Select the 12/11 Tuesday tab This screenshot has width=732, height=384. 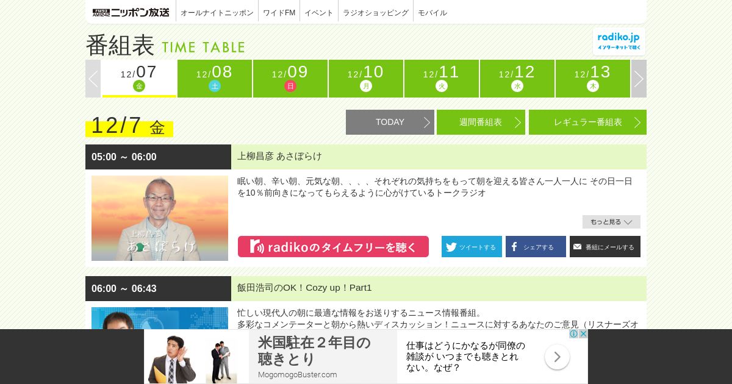click(442, 79)
